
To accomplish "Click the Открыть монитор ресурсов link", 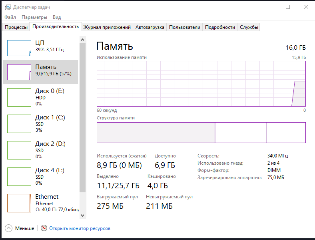I will (x=80, y=228).
